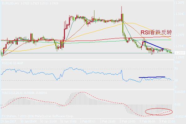This screenshot has width=186, height=124.
Task: Click the RSI scale value 30
Action: tap(176, 80)
